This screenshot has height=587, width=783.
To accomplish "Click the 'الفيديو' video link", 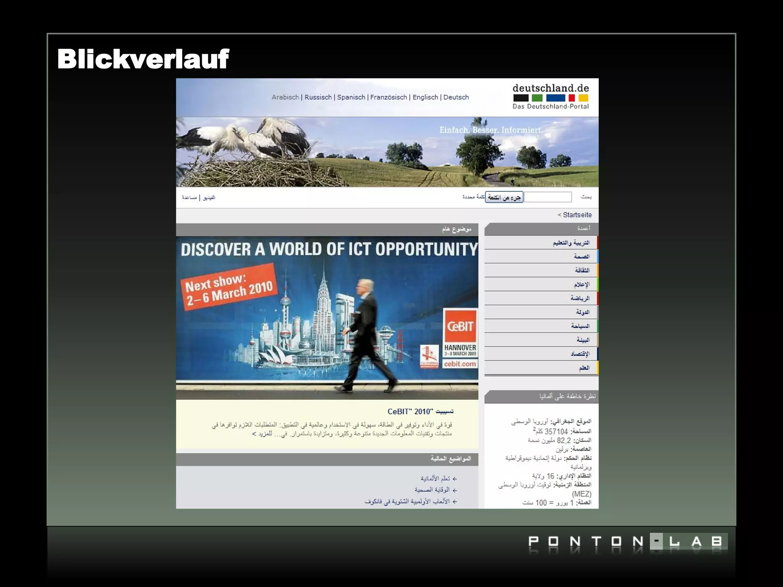I will click(209, 198).
